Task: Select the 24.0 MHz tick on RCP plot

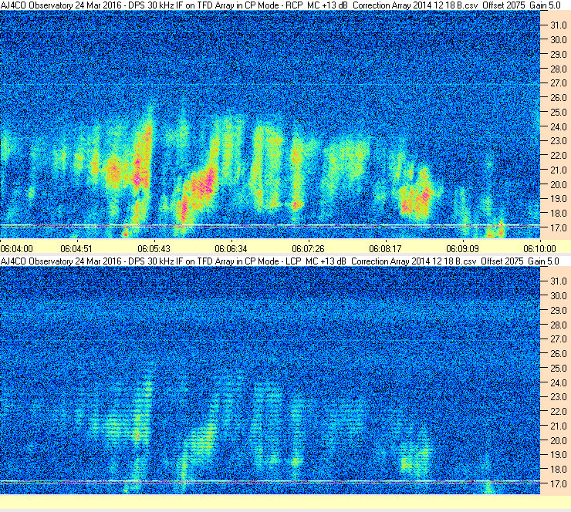Action: [558, 127]
